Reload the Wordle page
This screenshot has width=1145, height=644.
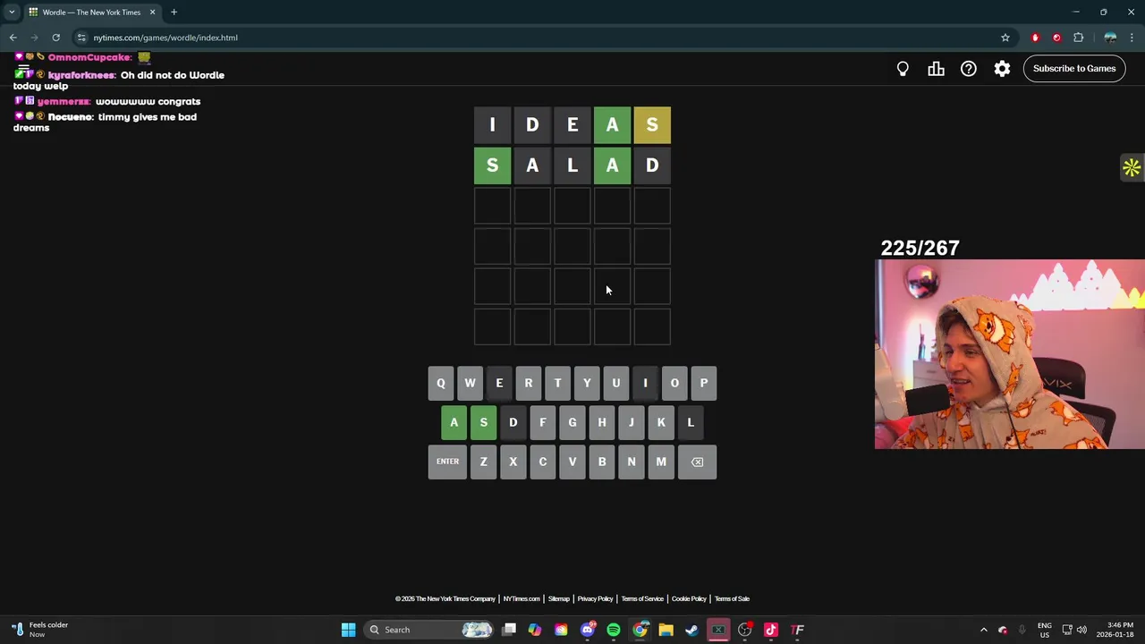55,38
